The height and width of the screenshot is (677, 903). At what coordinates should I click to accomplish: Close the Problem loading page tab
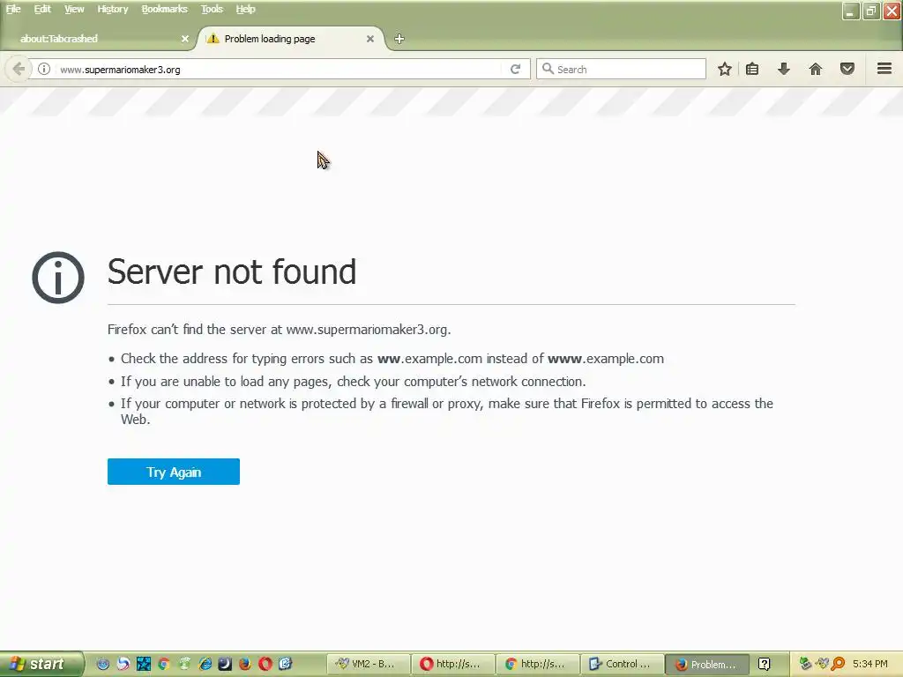point(370,39)
